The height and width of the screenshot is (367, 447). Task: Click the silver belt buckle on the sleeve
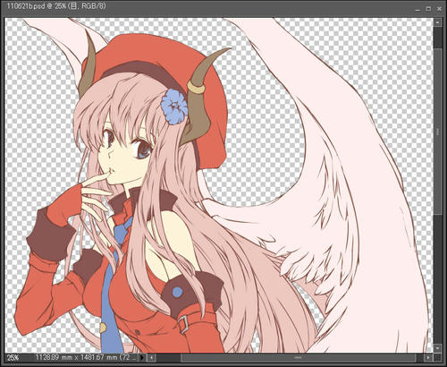(x=183, y=325)
